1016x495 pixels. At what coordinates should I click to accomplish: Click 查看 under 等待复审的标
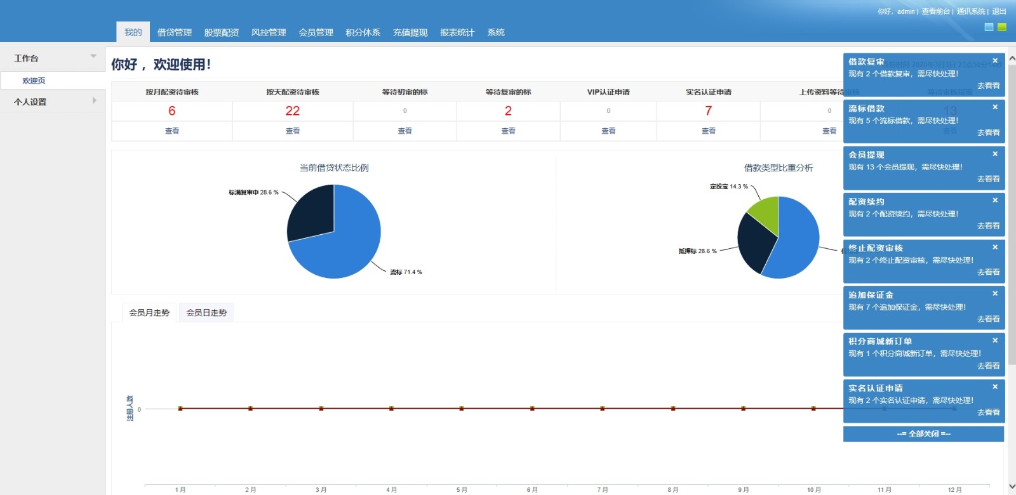tap(509, 131)
